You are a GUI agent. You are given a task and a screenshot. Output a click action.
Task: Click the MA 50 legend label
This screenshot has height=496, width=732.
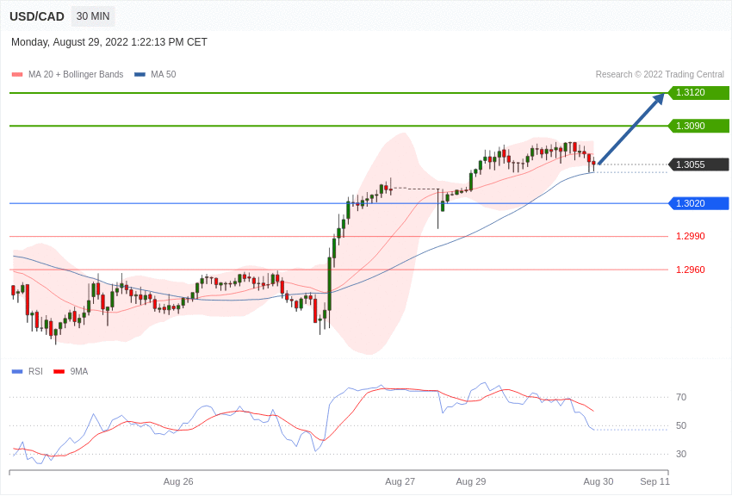pos(164,74)
